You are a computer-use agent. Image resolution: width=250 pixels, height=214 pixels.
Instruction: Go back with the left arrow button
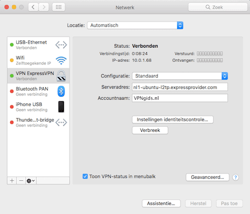point(33,7)
